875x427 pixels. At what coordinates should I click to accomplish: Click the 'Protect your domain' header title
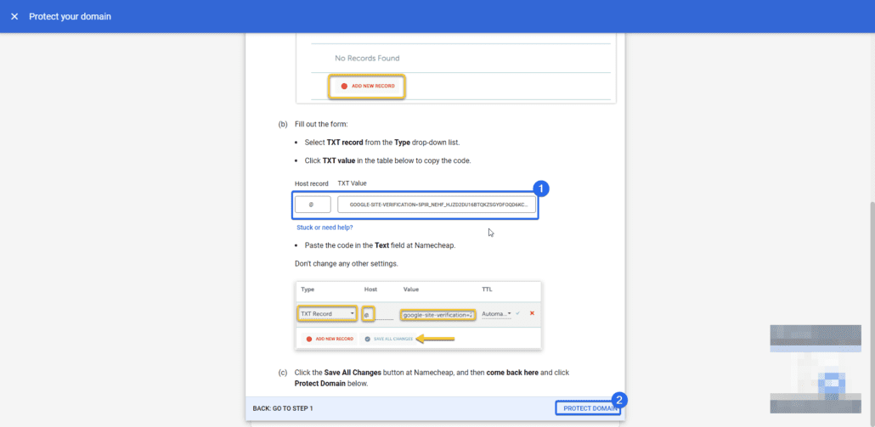70,17
